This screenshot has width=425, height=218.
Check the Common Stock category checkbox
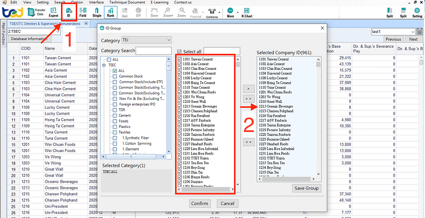click(x=115, y=76)
